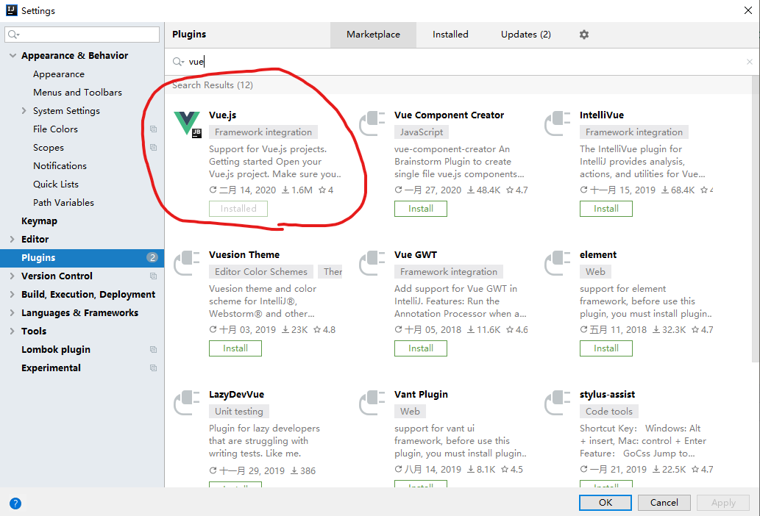Close the Settings dialog window

click(x=748, y=10)
